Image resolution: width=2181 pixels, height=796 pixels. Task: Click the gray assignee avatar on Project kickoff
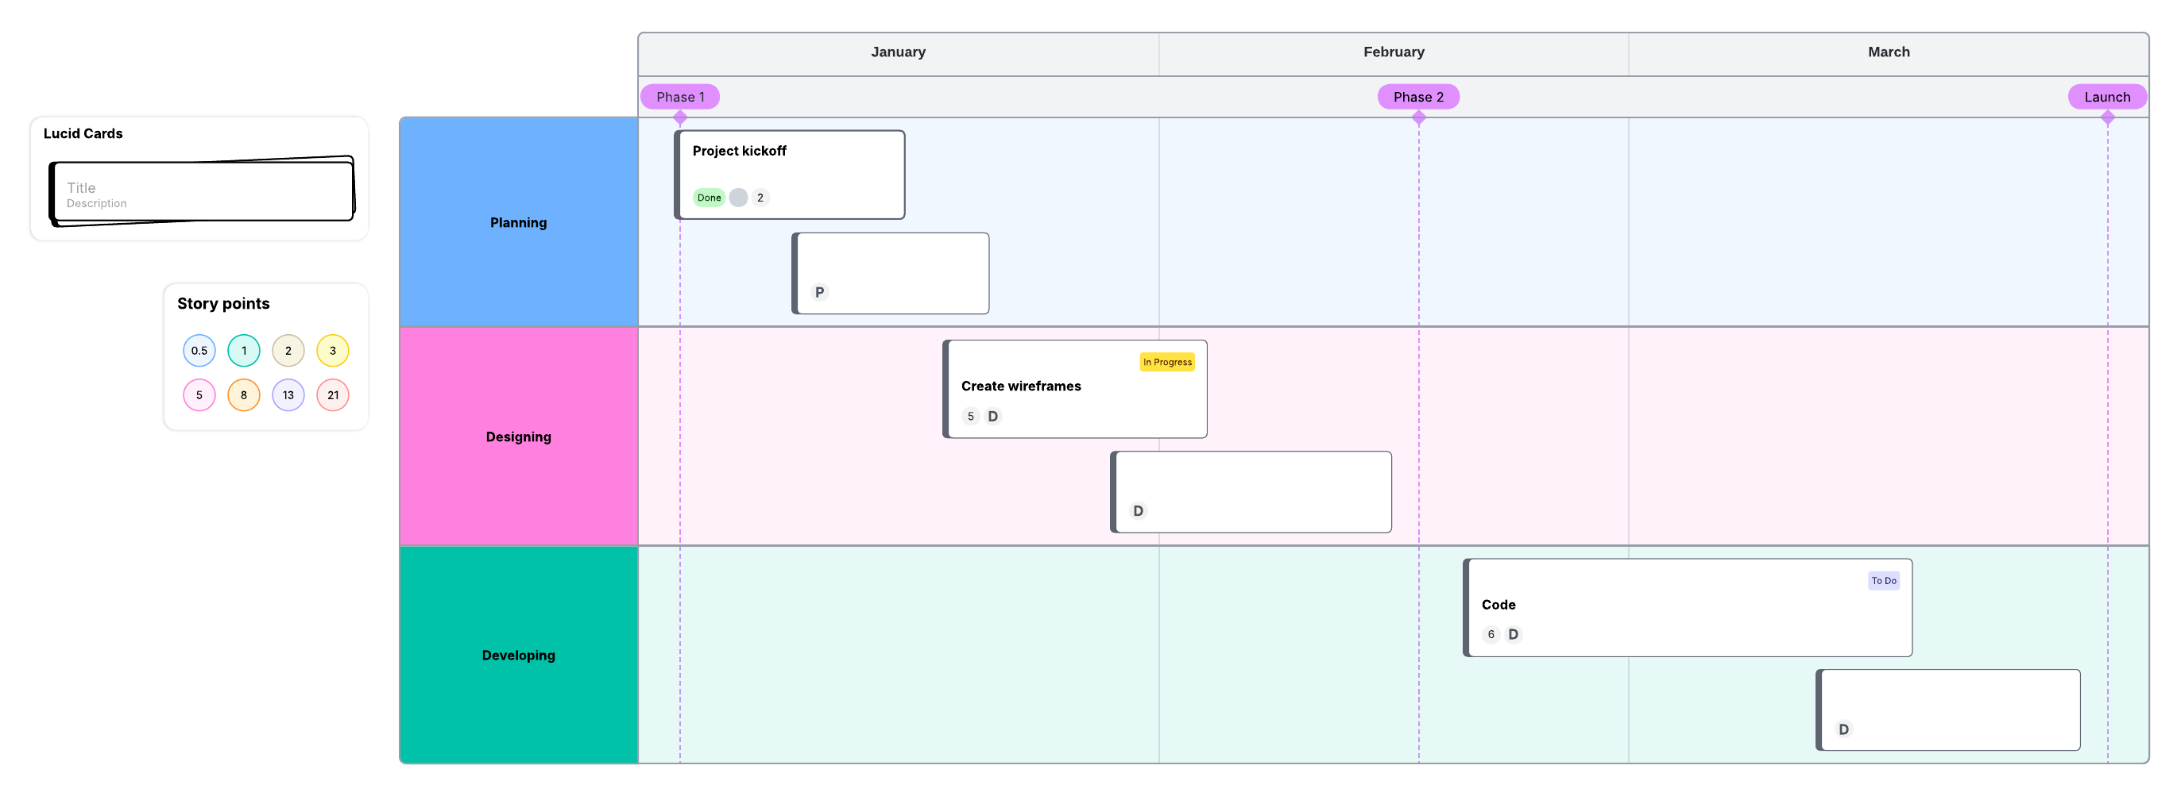[x=738, y=198]
